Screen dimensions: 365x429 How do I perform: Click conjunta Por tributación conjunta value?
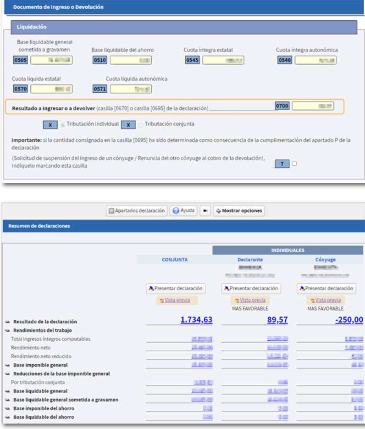coord(203,383)
